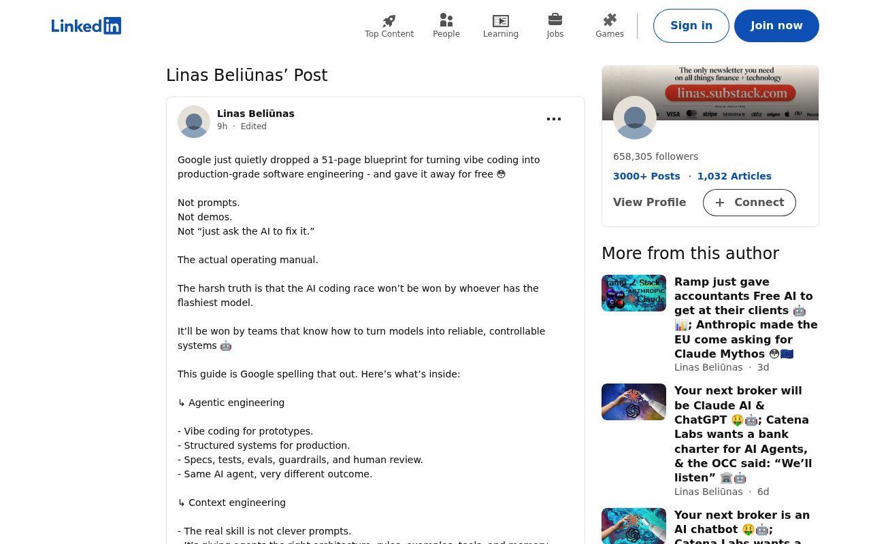The height and width of the screenshot is (544, 871).
Task: Open the Learning video icon
Action: (x=501, y=20)
